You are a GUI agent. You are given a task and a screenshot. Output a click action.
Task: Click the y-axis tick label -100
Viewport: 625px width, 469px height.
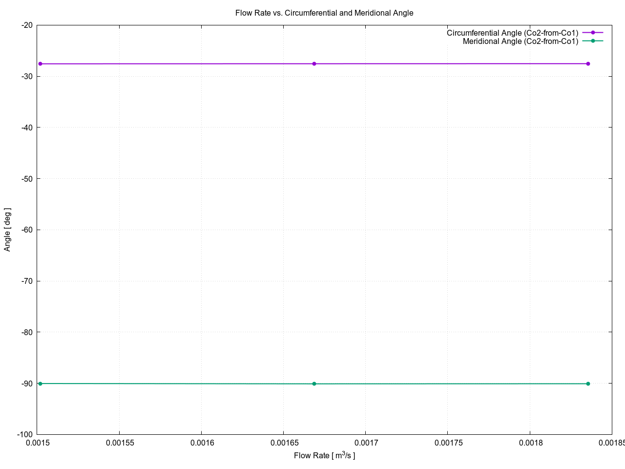pos(25,435)
